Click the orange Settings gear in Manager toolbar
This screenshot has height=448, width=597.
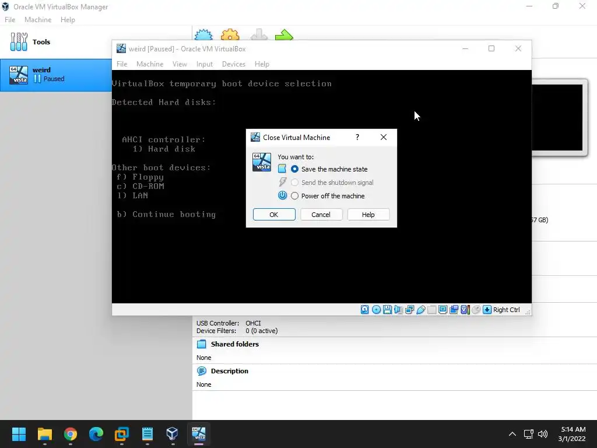[x=230, y=34]
